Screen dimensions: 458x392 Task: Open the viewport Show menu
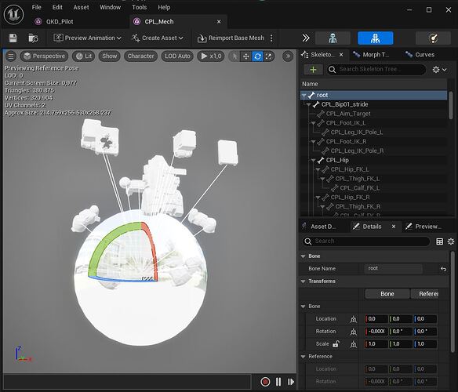[110, 56]
